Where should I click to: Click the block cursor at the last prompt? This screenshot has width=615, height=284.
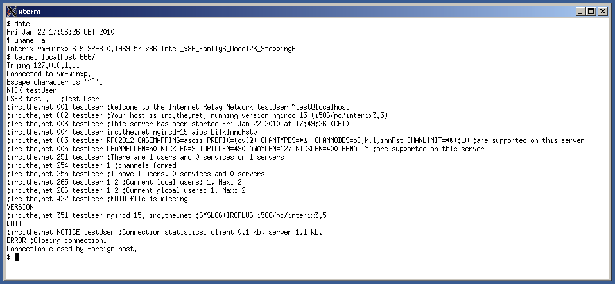point(17,257)
